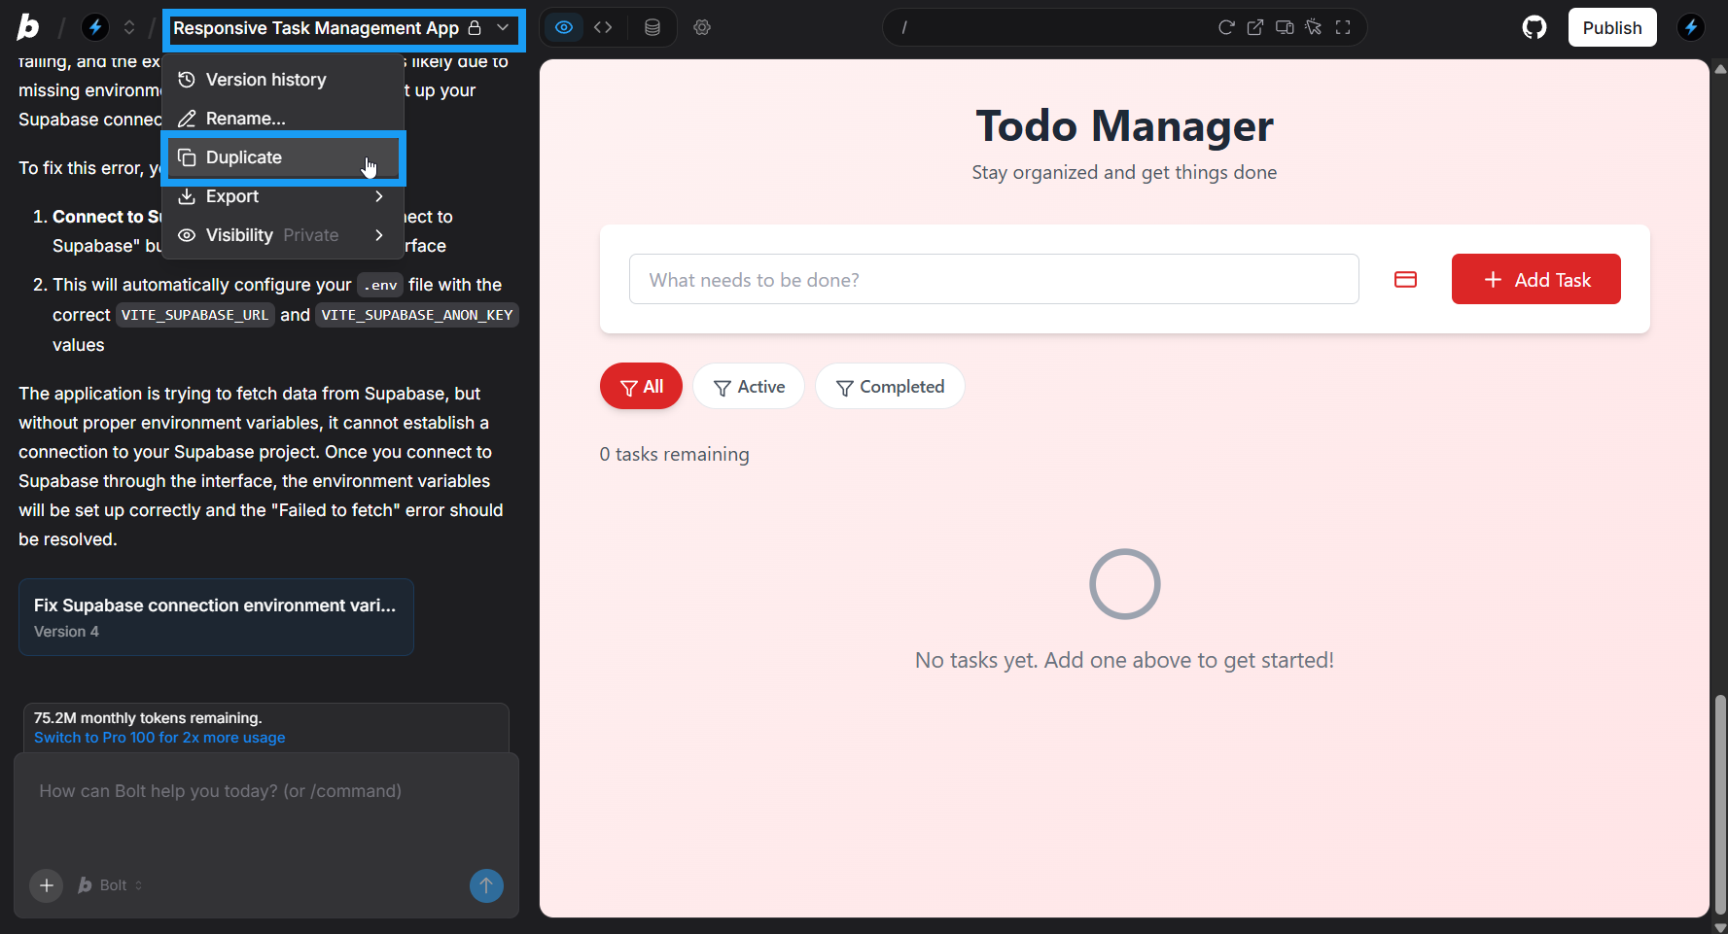The width and height of the screenshot is (1728, 934).
Task: Click the scrollbar down arrow in preview
Action: [1720, 926]
